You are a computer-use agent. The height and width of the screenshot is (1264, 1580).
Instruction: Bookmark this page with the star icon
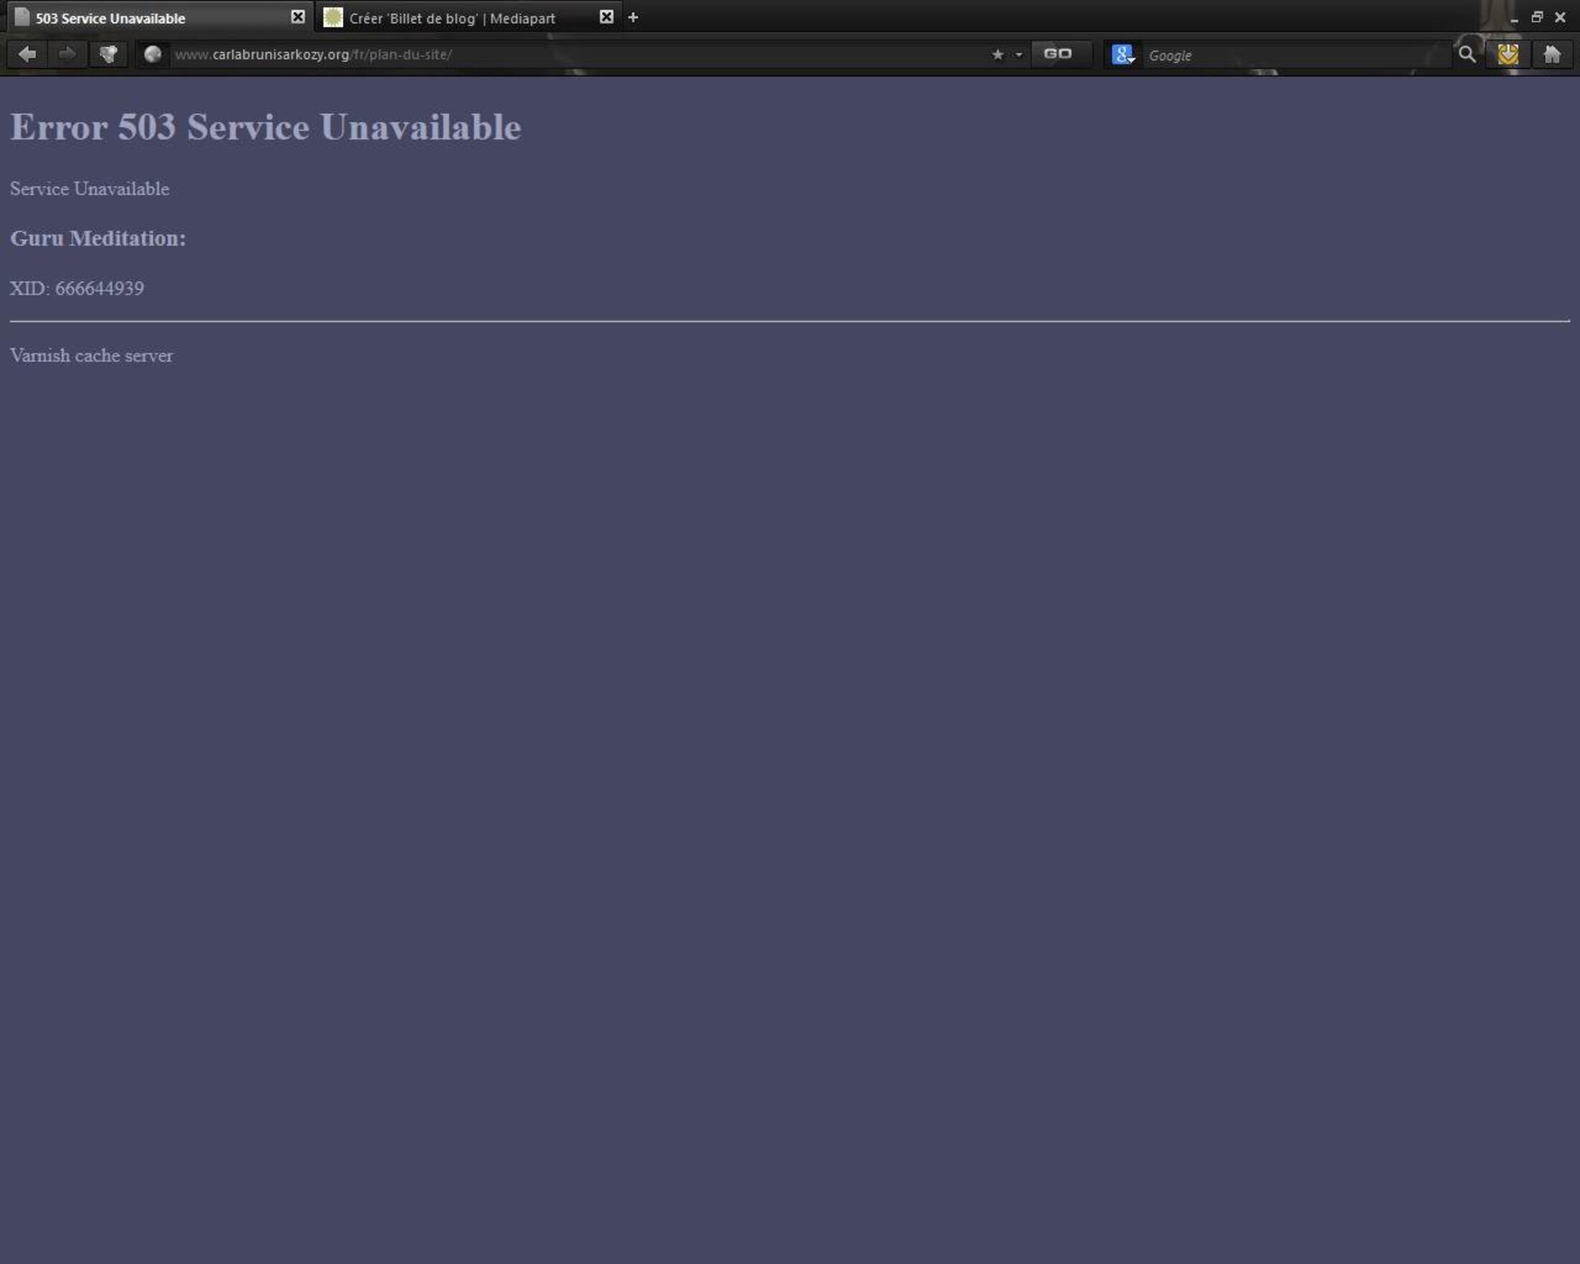(x=998, y=55)
